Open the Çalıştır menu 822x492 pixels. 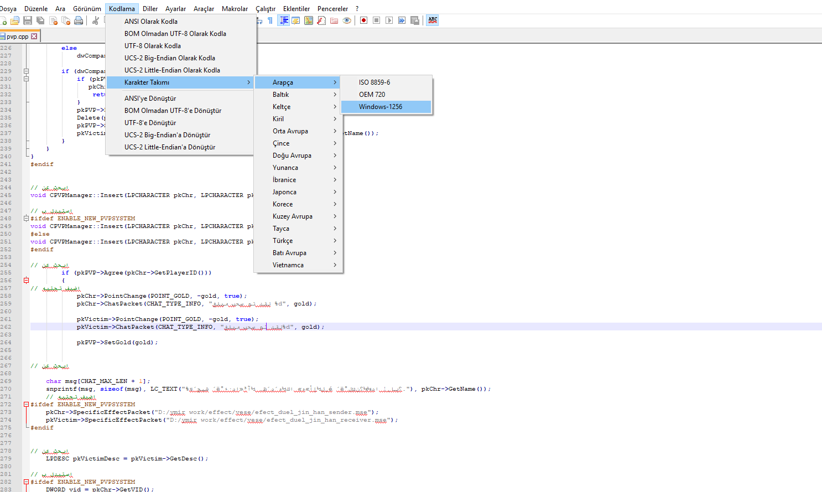point(266,9)
